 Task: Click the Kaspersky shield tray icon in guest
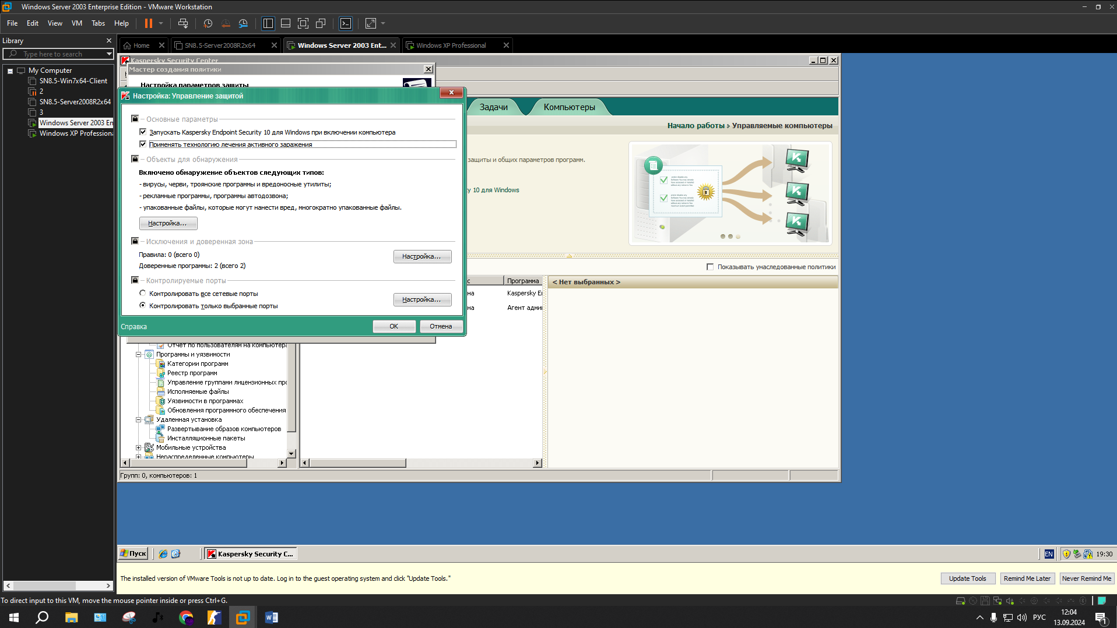click(x=1066, y=554)
